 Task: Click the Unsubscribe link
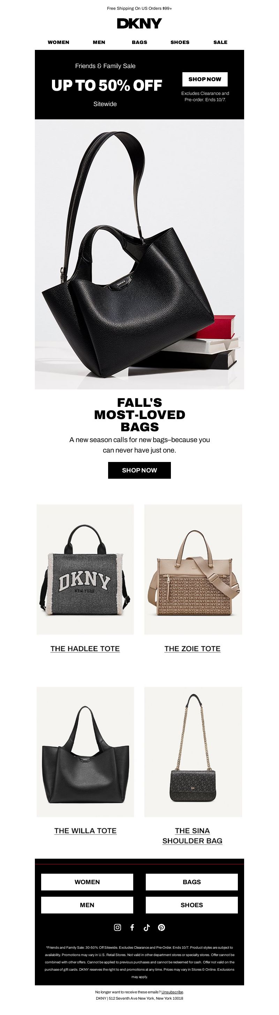[x=172, y=992]
